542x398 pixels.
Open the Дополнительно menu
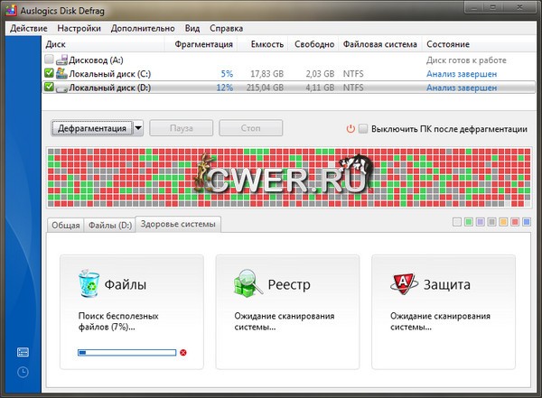[x=144, y=28]
